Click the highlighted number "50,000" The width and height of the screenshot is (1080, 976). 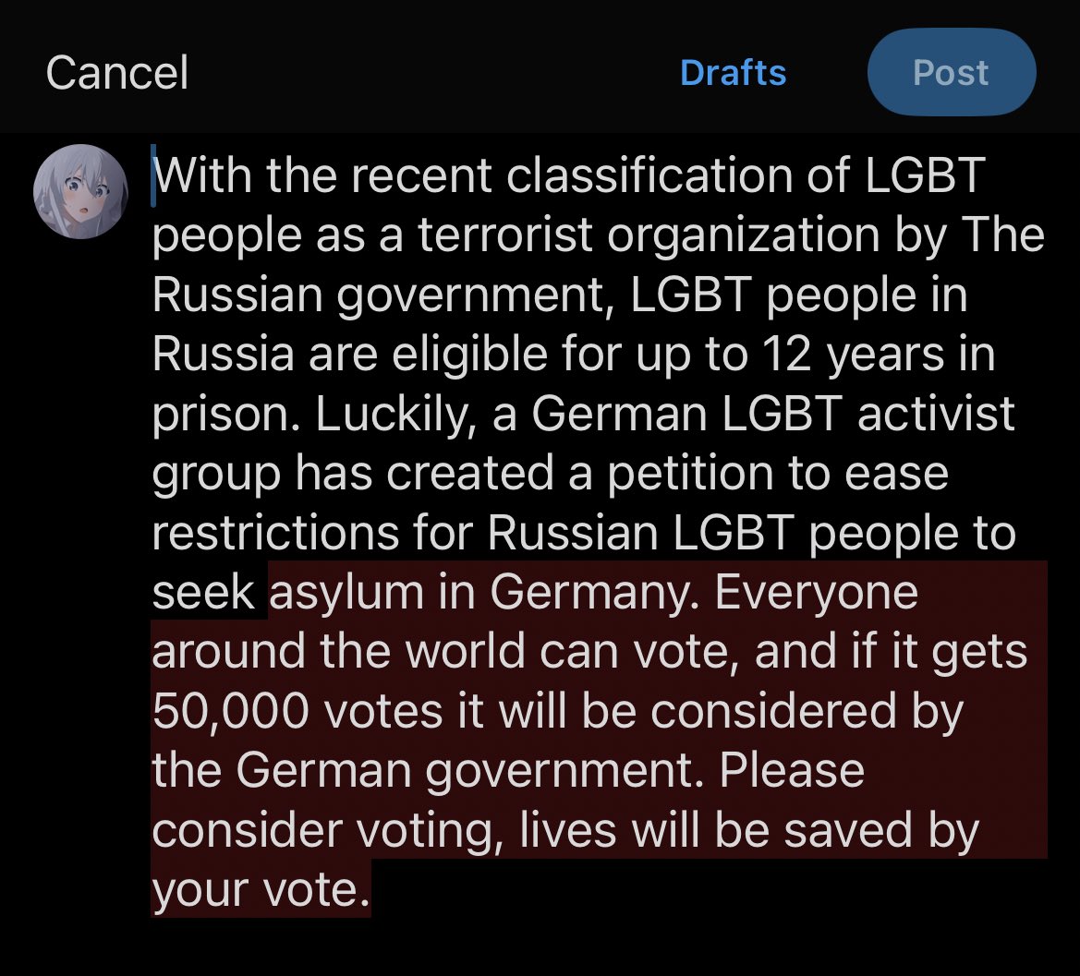tap(231, 713)
